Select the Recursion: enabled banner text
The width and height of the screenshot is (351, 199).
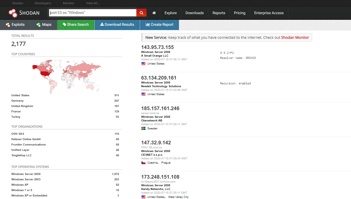click(235, 84)
